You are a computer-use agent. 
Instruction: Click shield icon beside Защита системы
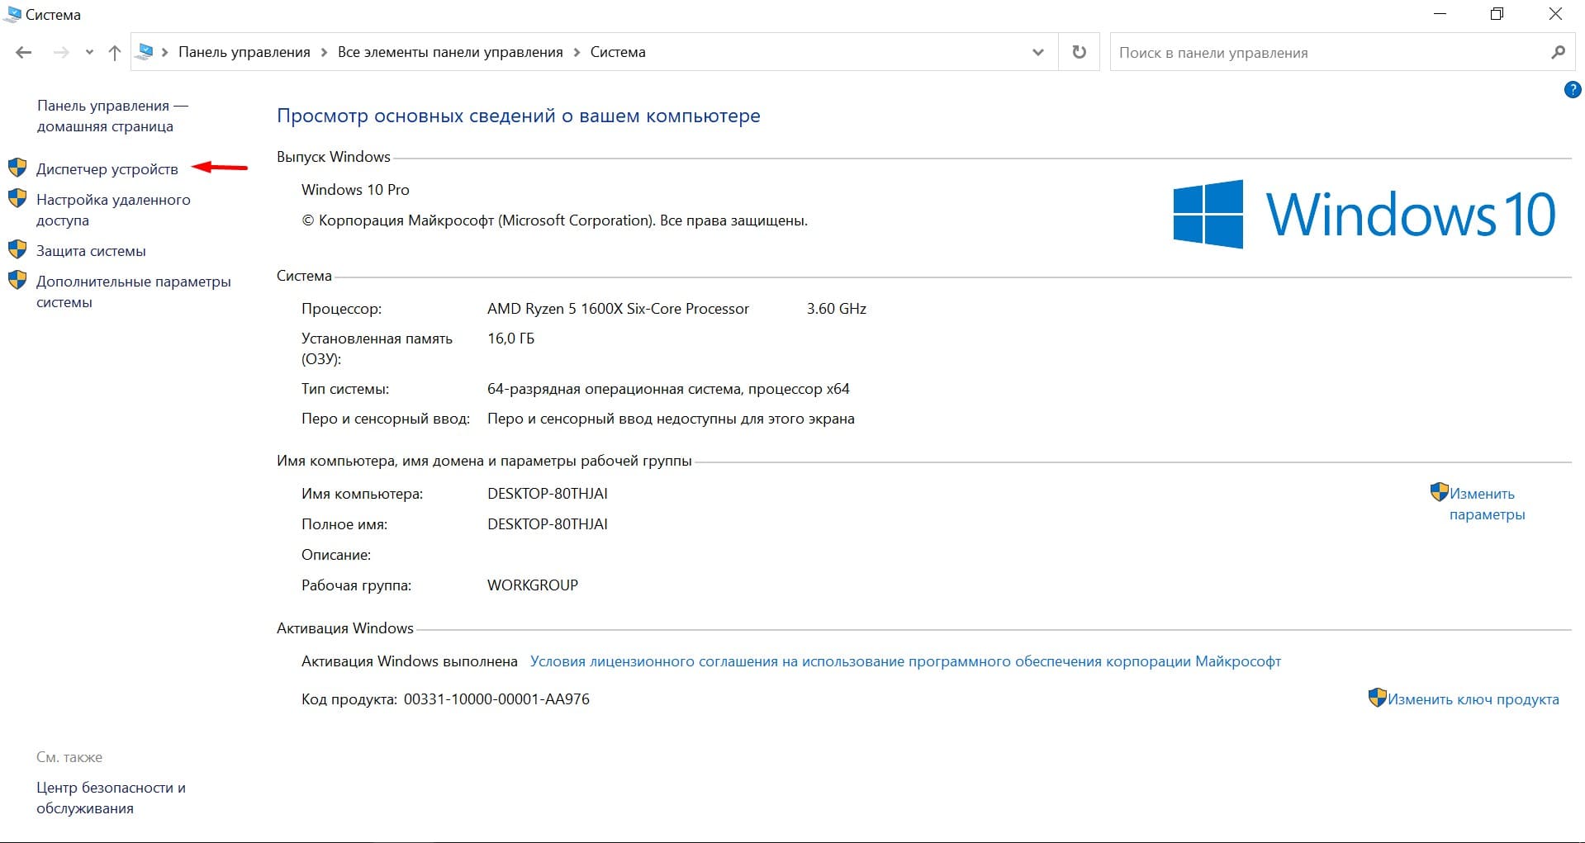(x=17, y=250)
